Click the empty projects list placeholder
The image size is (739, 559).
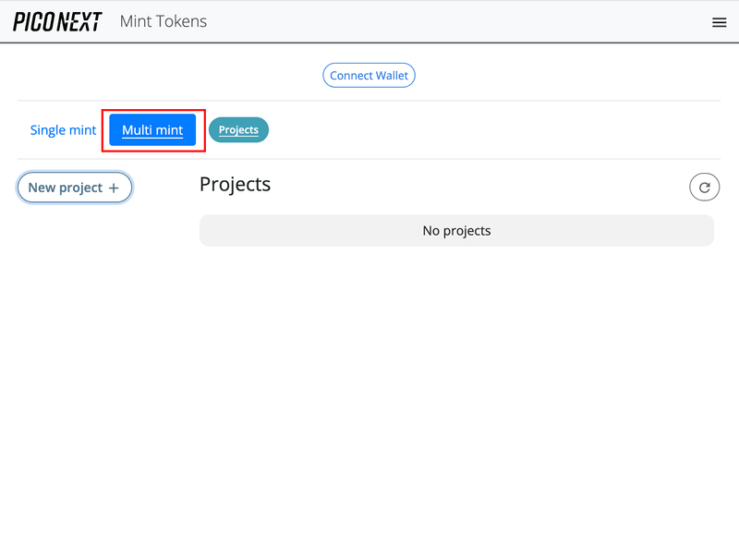(x=456, y=231)
